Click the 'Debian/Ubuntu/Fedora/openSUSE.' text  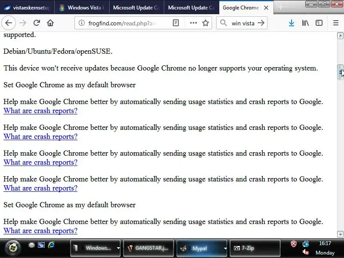pyautogui.click(x=58, y=51)
